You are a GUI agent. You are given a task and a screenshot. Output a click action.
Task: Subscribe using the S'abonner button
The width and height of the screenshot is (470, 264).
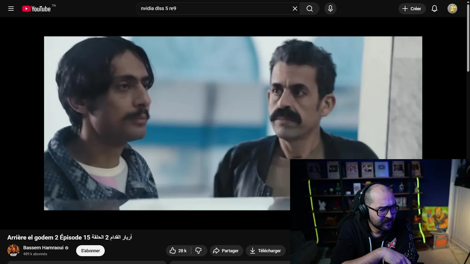(x=90, y=251)
